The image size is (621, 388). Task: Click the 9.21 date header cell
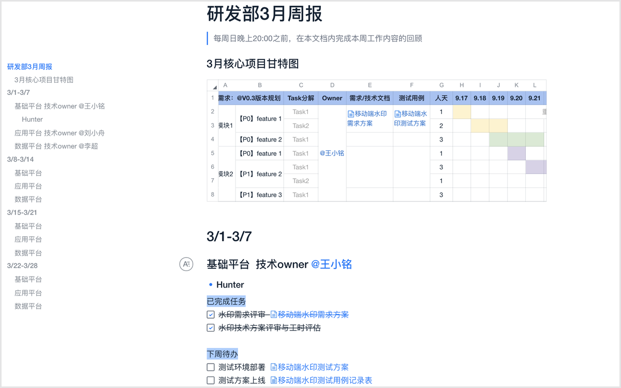tap(535, 98)
